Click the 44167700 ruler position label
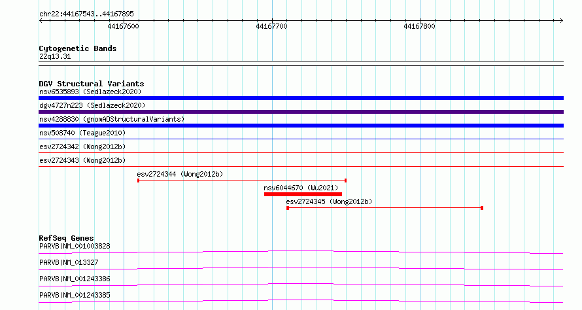This screenshot has height=310, width=582. tap(271, 26)
